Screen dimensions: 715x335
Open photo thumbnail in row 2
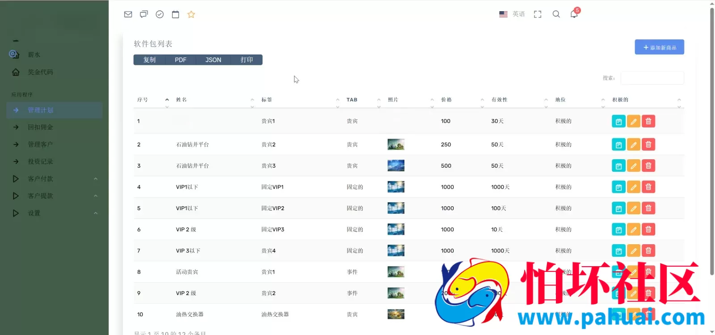pos(396,144)
